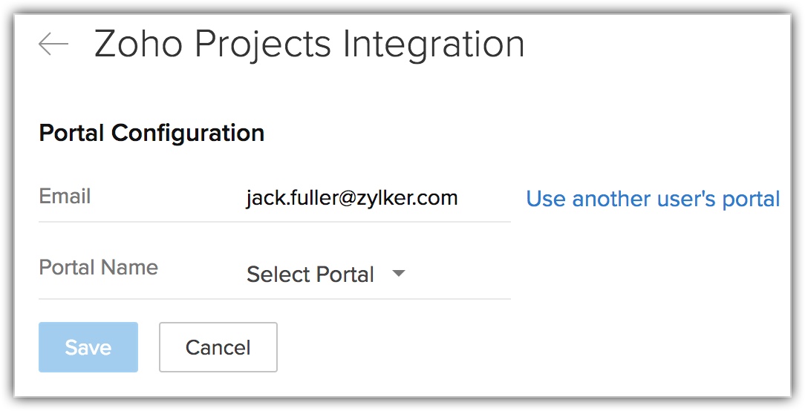Click the Portal Name label

point(98,267)
